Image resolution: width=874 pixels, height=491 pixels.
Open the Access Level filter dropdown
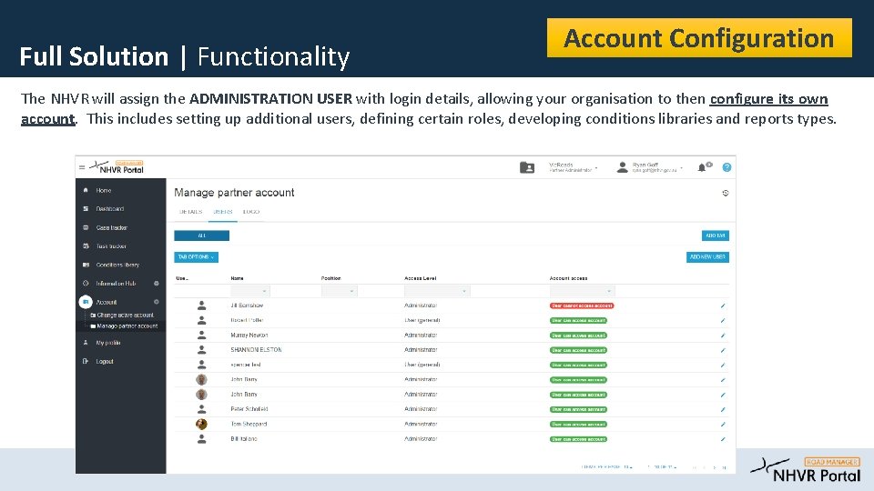[438, 291]
